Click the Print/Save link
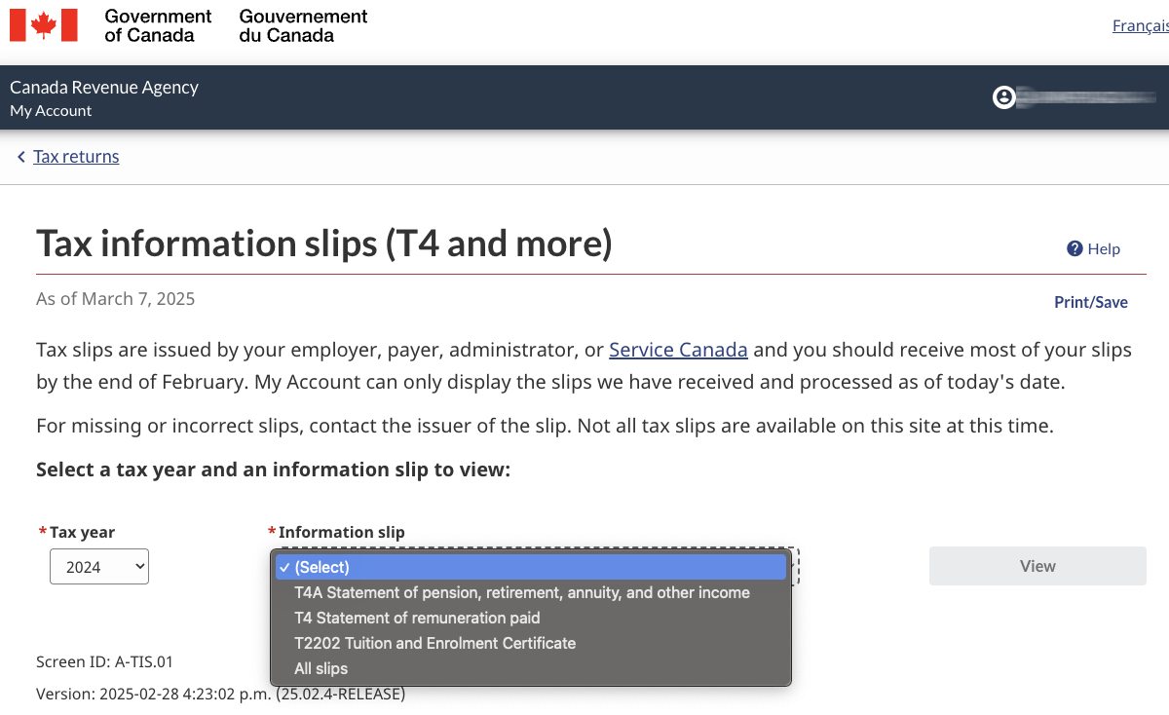1169x715 pixels. coord(1091,302)
